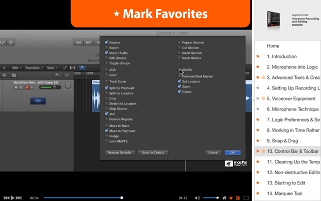The image size is (321, 201).
Task: Uncheck the Import Audio checkbox
Action: (x=106, y=52)
